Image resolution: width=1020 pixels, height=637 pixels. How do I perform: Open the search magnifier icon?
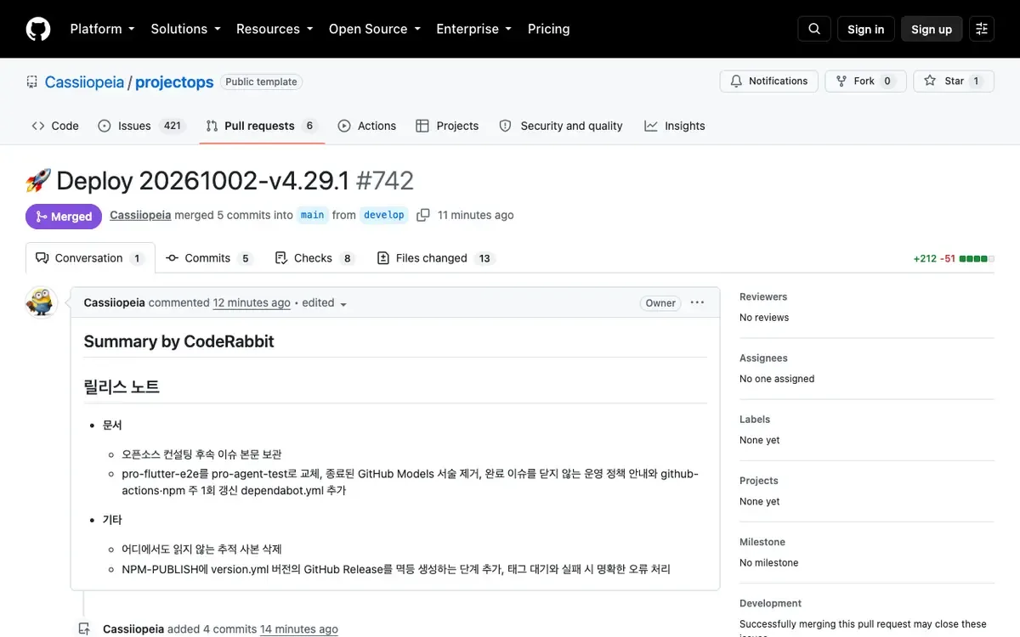pyautogui.click(x=813, y=29)
